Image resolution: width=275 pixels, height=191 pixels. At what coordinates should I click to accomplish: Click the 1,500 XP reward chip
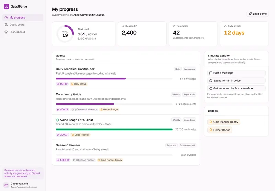(63, 160)
